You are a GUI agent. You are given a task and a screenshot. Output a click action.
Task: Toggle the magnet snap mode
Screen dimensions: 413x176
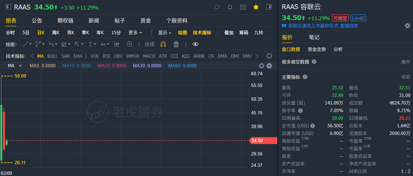(163, 44)
